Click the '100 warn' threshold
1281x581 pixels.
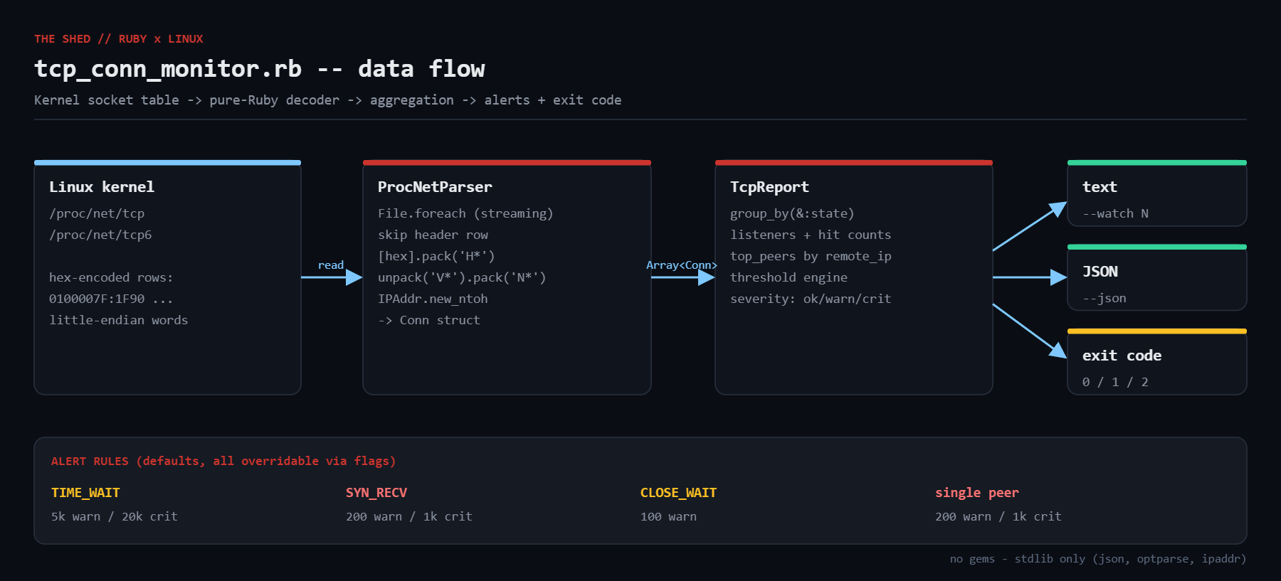click(668, 516)
